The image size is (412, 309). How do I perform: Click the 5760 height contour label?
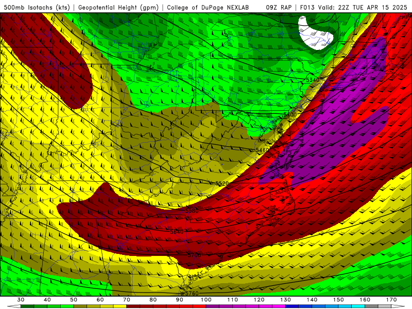click(192, 293)
